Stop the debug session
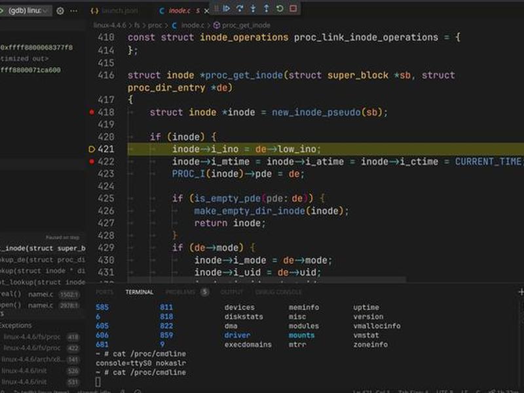Screen dimensions: 524x393 [293, 9]
